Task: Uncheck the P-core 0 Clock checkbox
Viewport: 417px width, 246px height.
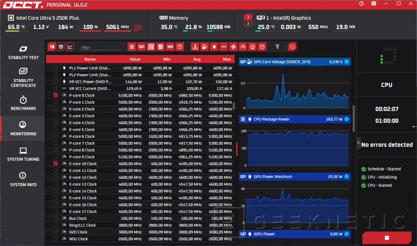Action: [55, 95]
